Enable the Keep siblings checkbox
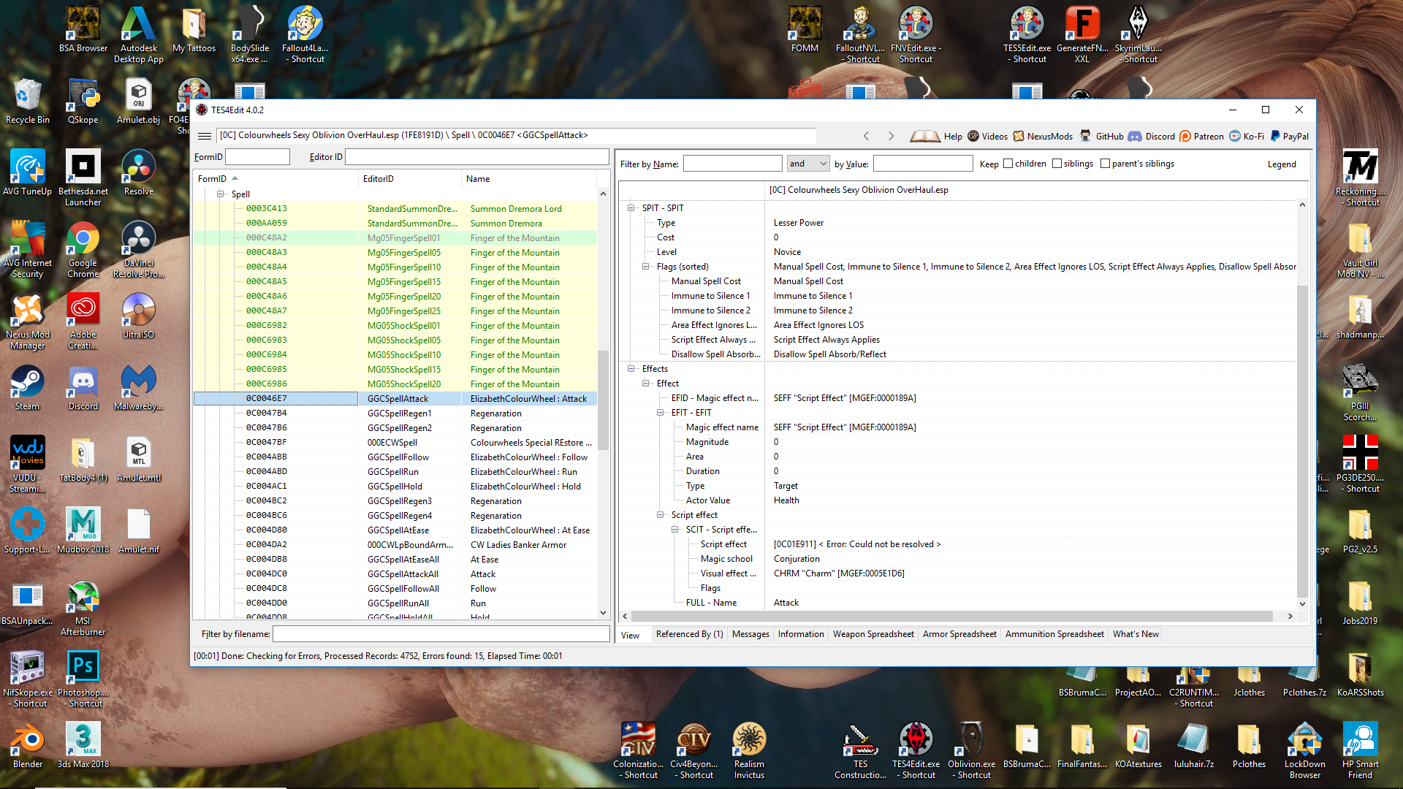Image resolution: width=1403 pixels, height=789 pixels. tap(1057, 164)
